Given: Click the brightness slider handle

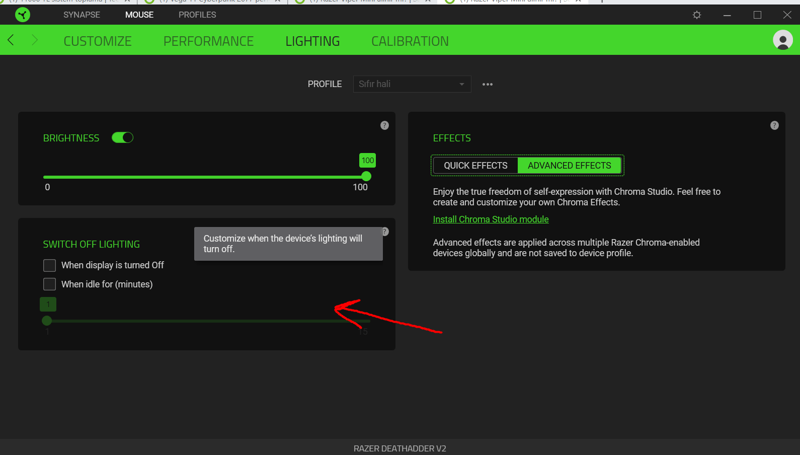Looking at the screenshot, I should (366, 176).
